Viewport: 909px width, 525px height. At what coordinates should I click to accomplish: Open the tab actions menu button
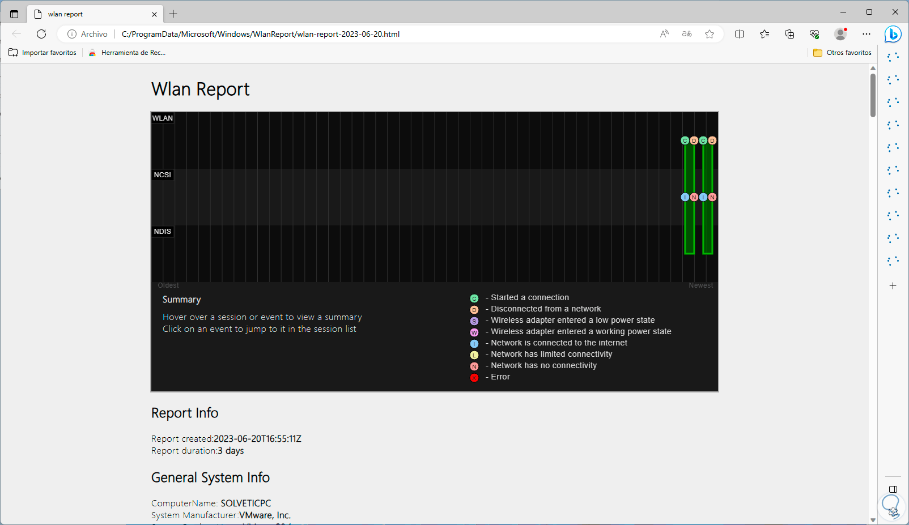pos(14,14)
